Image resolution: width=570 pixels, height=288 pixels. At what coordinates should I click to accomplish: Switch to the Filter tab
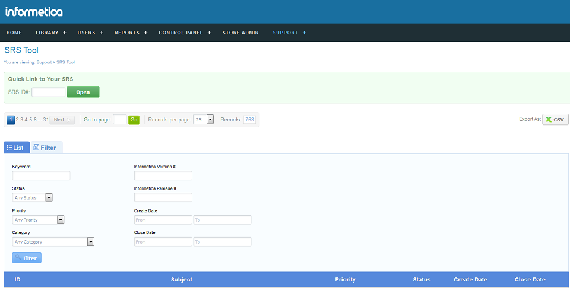(x=46, y=148)
